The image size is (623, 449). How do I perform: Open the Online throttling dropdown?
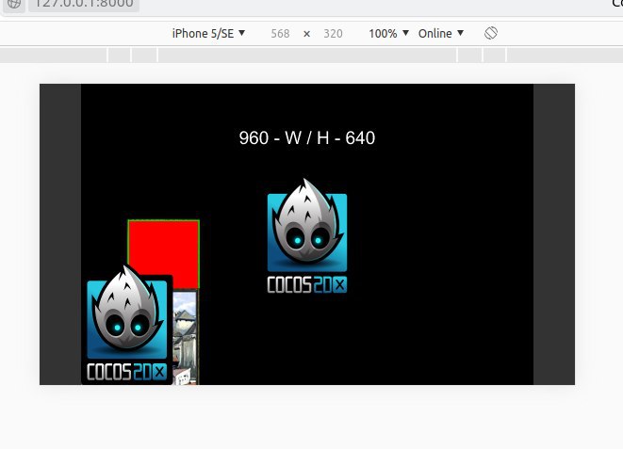(x=441, y=33)
